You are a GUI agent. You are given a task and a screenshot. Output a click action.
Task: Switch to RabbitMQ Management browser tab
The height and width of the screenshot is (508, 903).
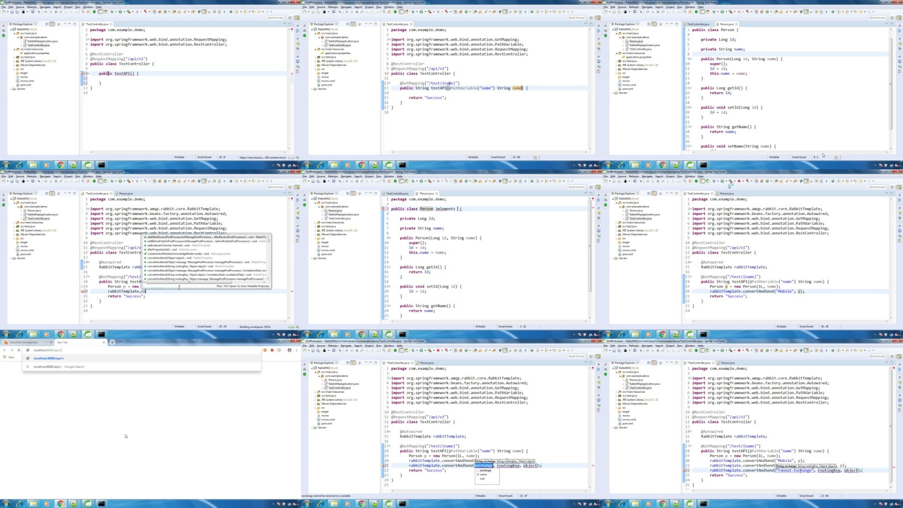click(x=24, y=342)
